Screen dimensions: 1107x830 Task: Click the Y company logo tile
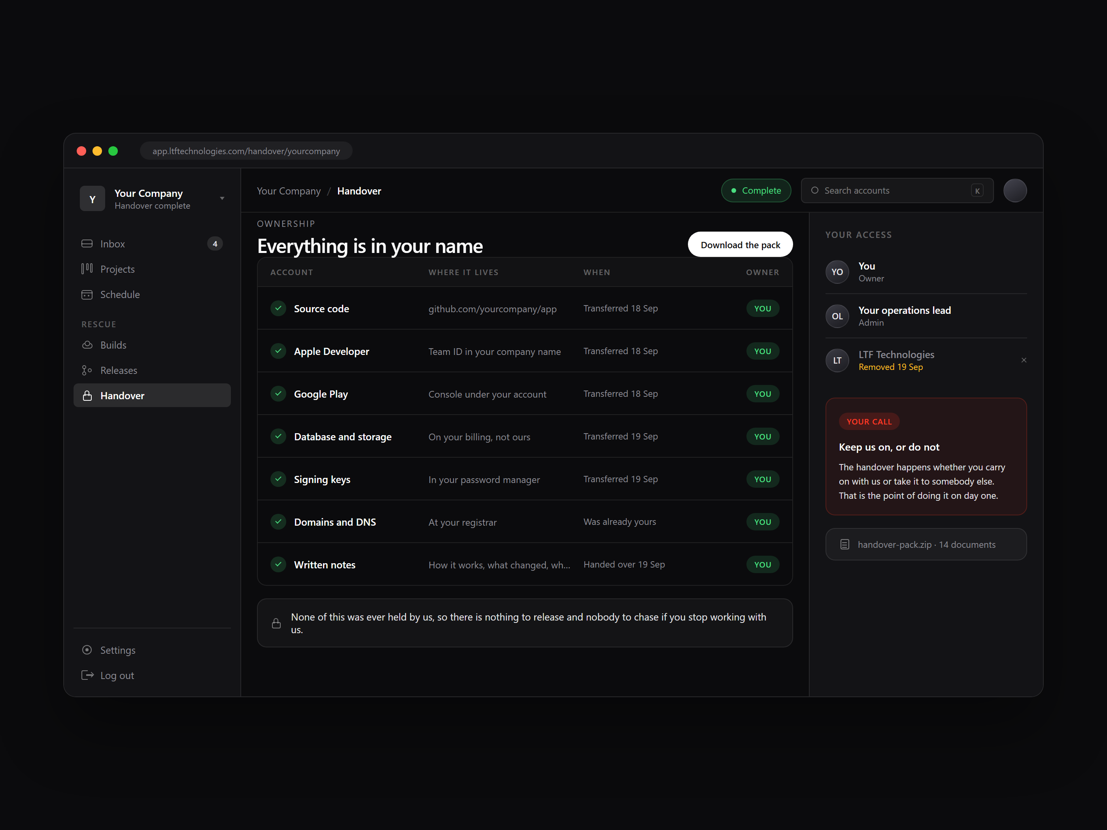pos(93,199)
